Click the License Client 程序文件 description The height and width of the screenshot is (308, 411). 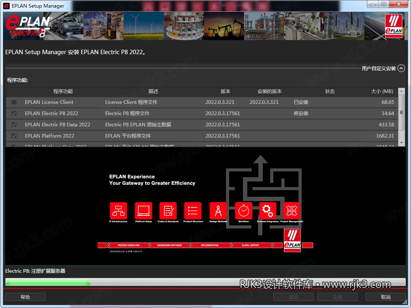pos(131,102)
